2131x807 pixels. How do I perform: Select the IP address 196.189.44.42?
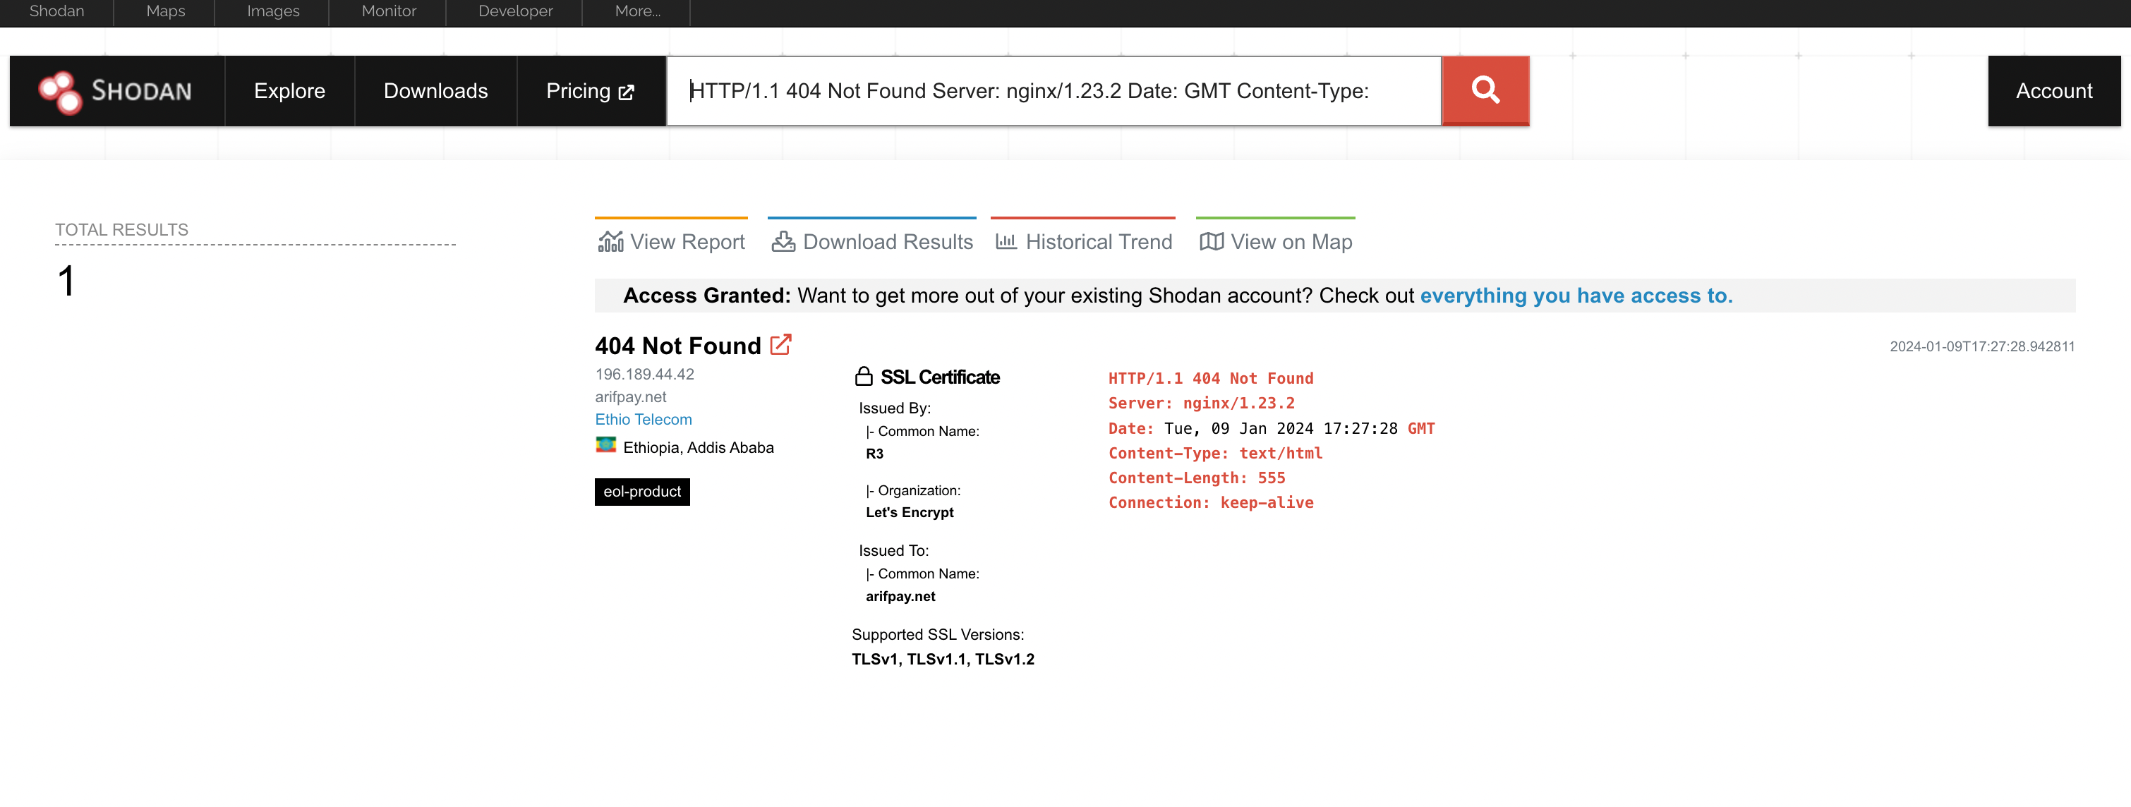click(x=644, y=374)
